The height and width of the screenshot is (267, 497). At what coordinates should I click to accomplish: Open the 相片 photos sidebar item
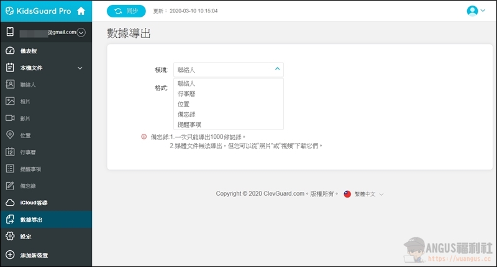tap(25, 101)
